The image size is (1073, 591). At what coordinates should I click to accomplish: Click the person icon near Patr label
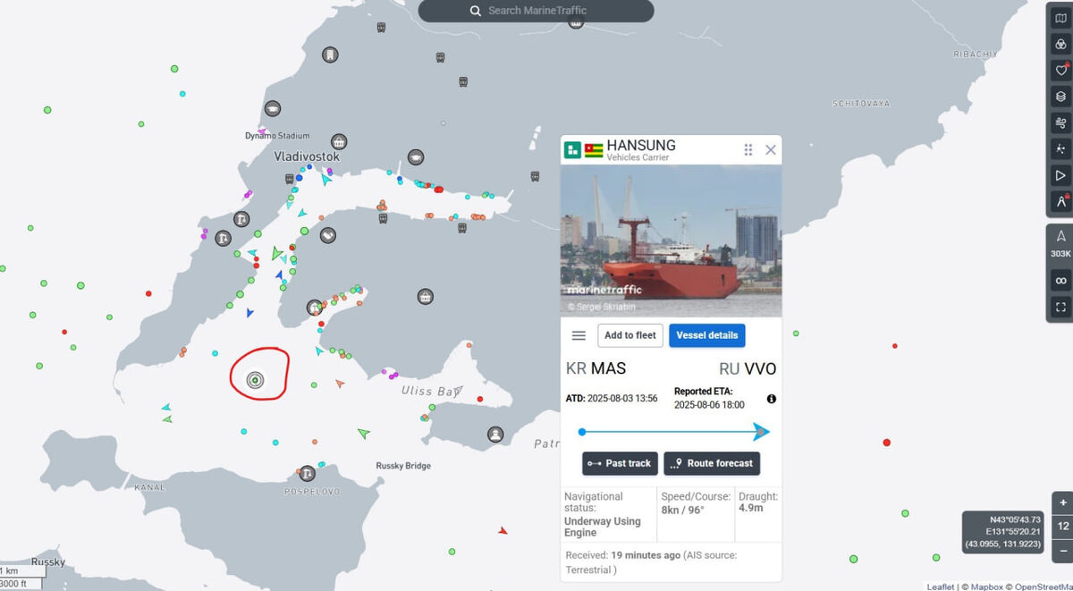pos(495,434)
